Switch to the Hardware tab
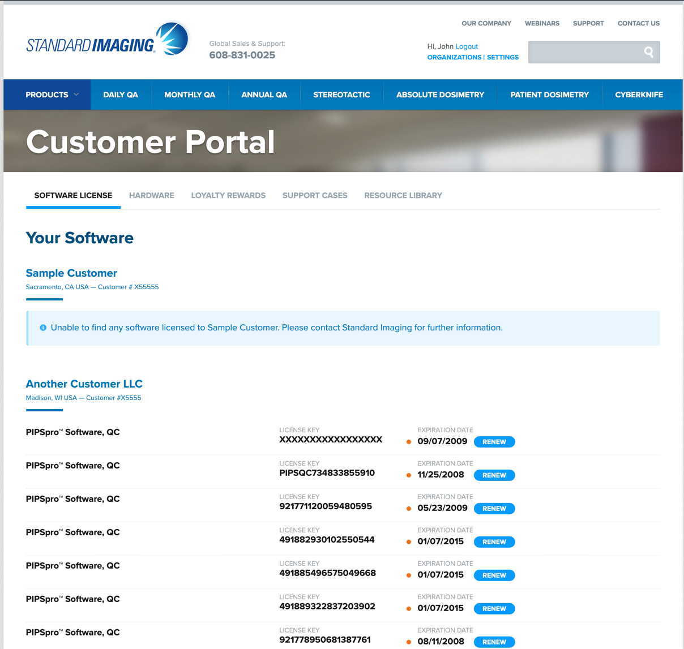This screenshot has height=649, width=684. click(x=152, y=196)
